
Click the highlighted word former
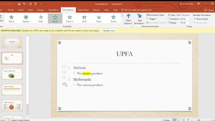pyautogui.click(x=87, y=73)
